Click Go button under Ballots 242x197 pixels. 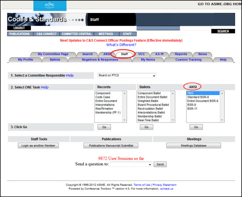point(146,127)
